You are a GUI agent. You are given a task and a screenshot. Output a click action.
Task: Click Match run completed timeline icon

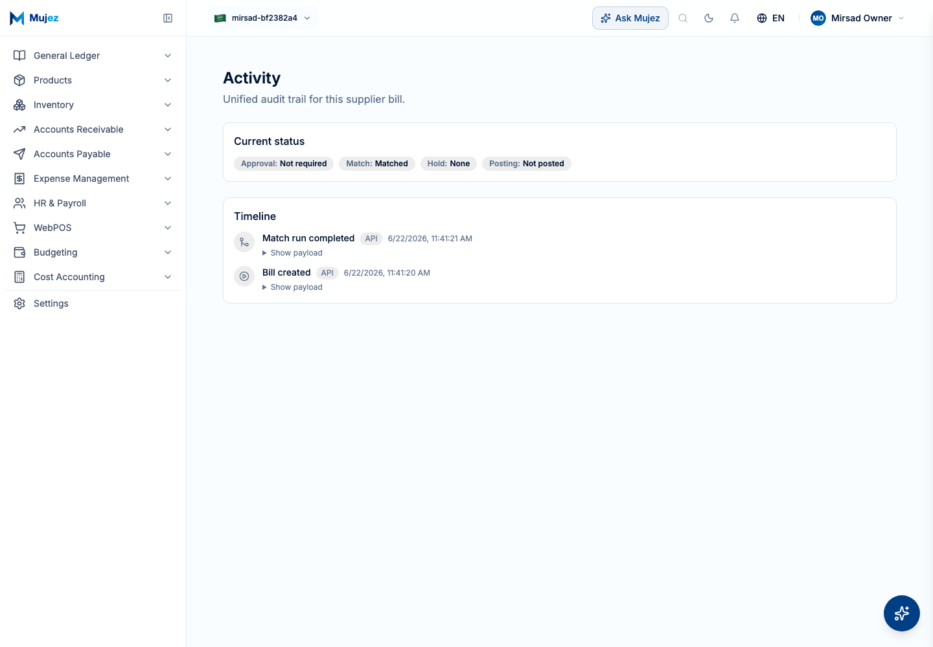click(x=244, y=242)
